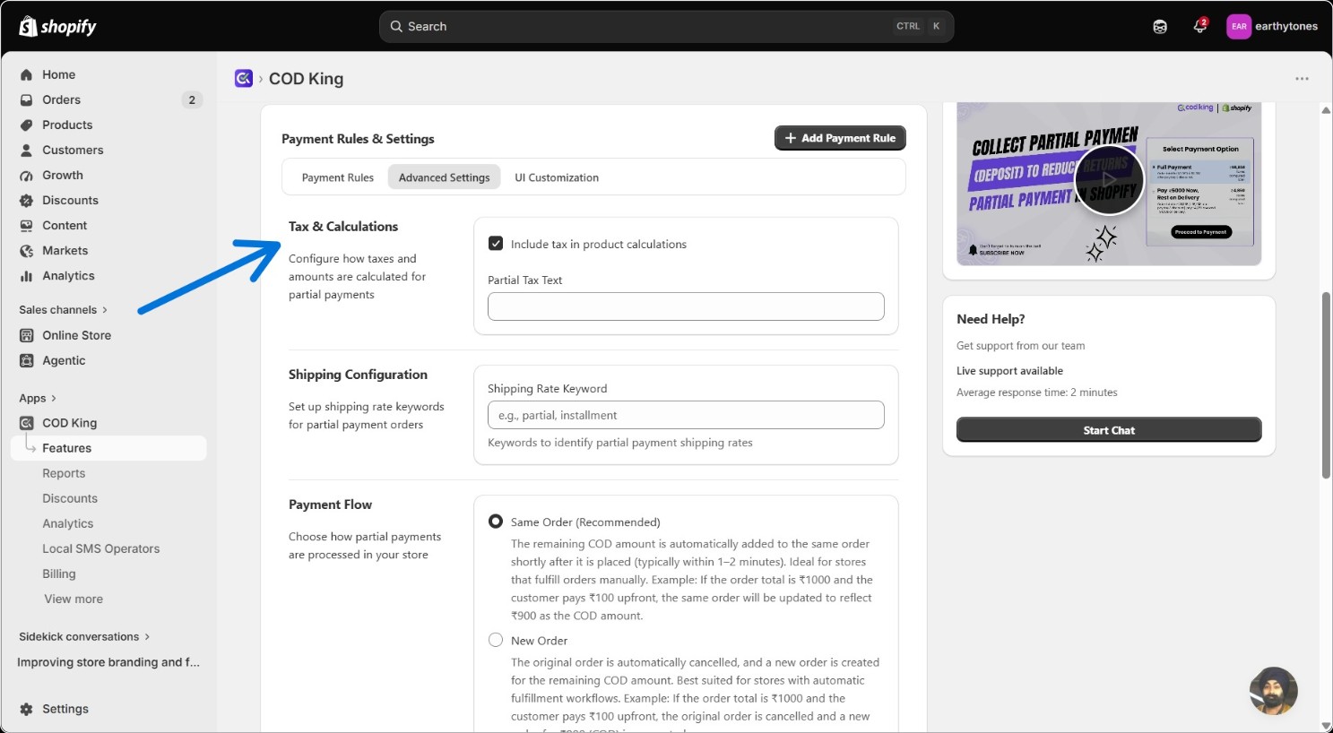Click the scrollbar down arrow
The image size is (1333, 733).
click(x=1327, y=726)
